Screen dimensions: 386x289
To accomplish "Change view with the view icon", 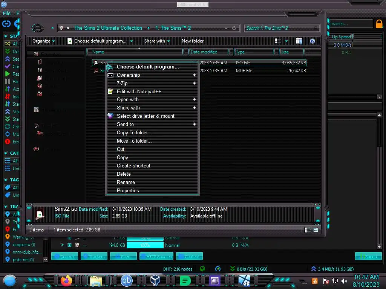I will pyautogui.click(x=278, y=41).
